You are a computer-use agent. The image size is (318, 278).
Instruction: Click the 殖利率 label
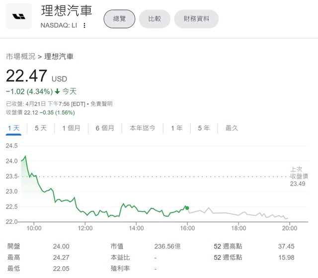[x=120, y=269]
